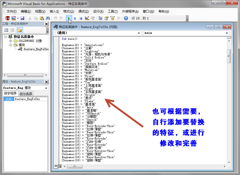Open the 格式(O) menu
Viewport: 240px width, 175px height.
[68, 11]
